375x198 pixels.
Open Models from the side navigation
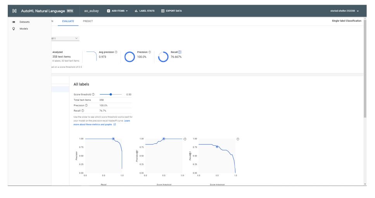24,29
